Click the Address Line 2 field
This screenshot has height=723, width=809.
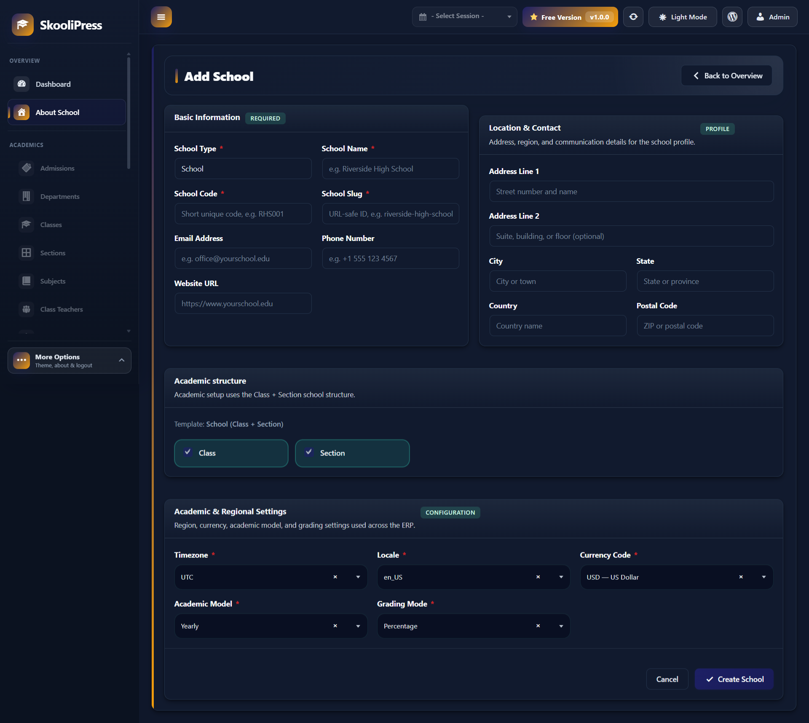[x=631, y=236]
